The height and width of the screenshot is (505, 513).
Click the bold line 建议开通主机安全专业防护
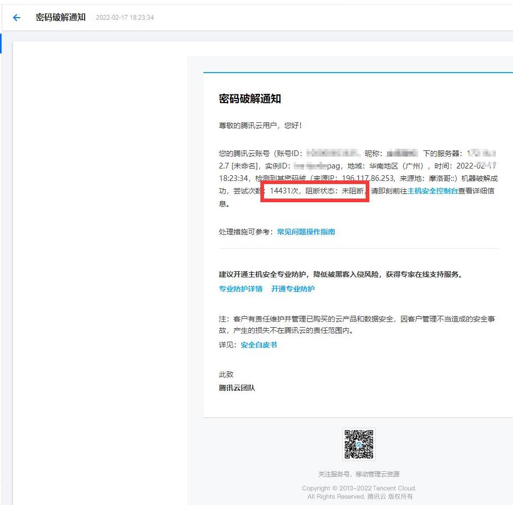(x=262, y=274)
